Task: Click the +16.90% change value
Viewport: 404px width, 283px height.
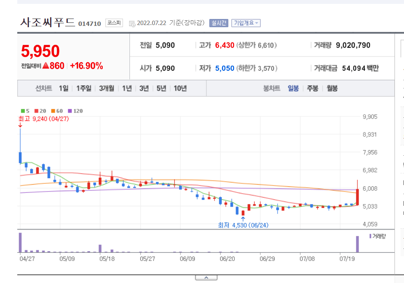Action: pos(86,66)
